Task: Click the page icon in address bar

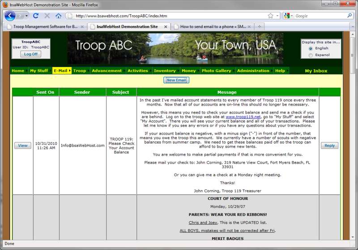Action: click(70, 16)
